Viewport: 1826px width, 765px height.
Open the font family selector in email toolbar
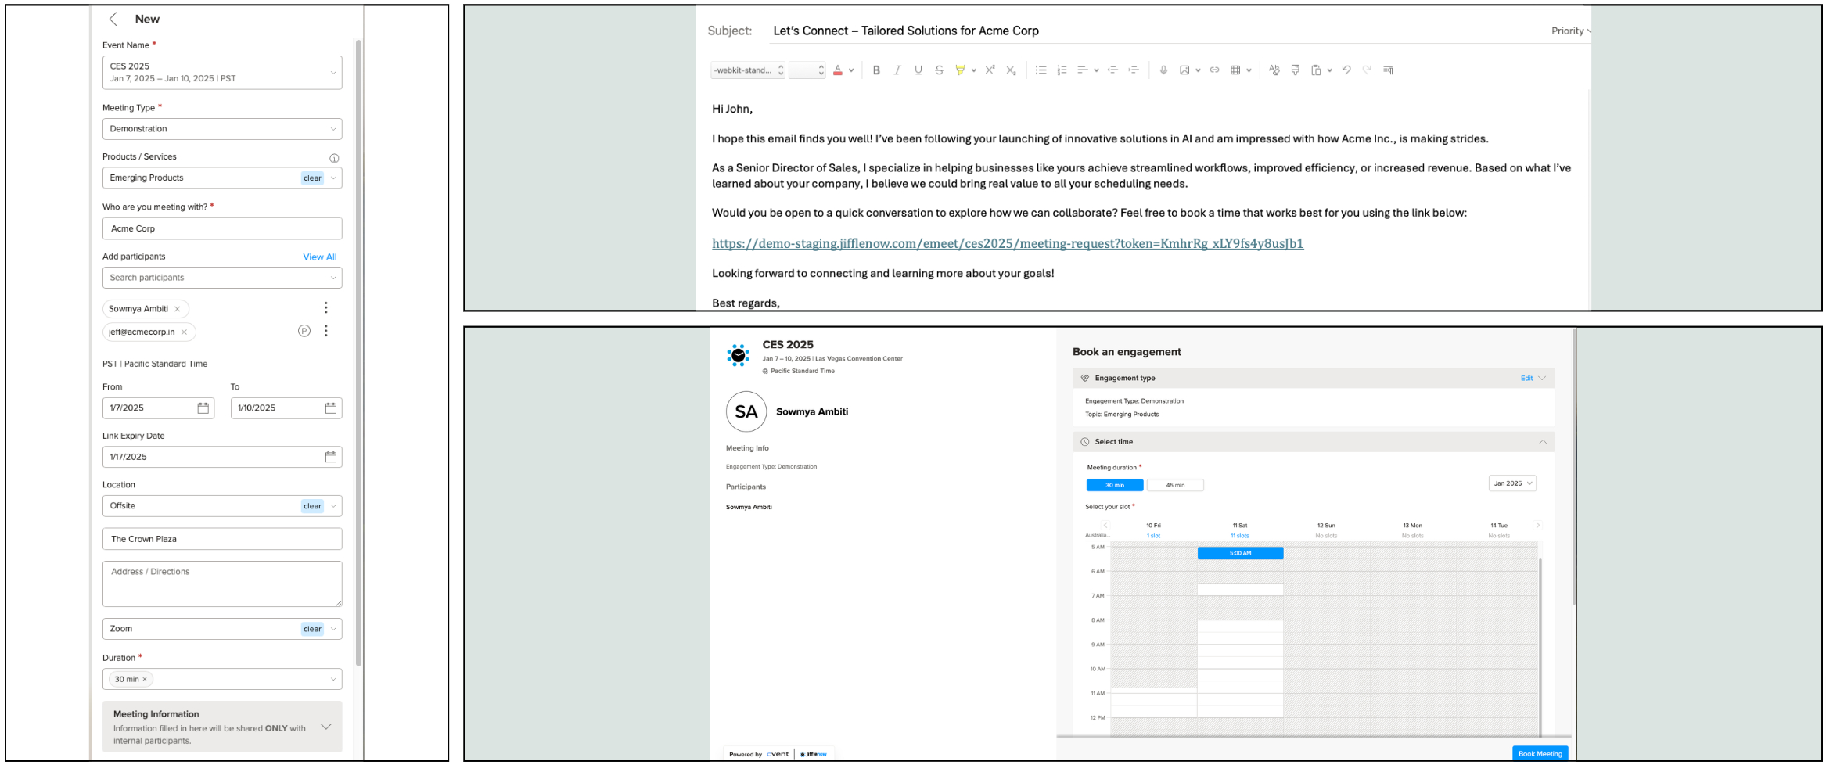pyautogui.click(x=748, y=70)
